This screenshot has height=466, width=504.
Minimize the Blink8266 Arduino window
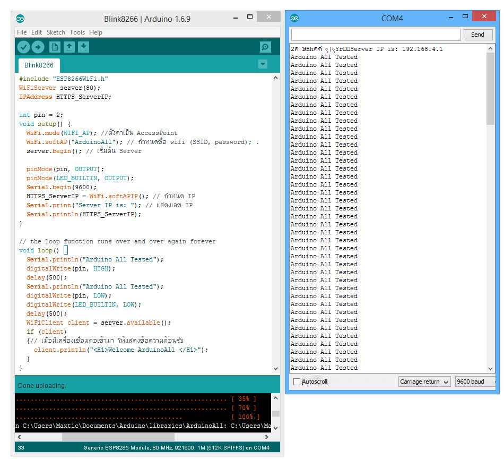(x=236, y=18)
